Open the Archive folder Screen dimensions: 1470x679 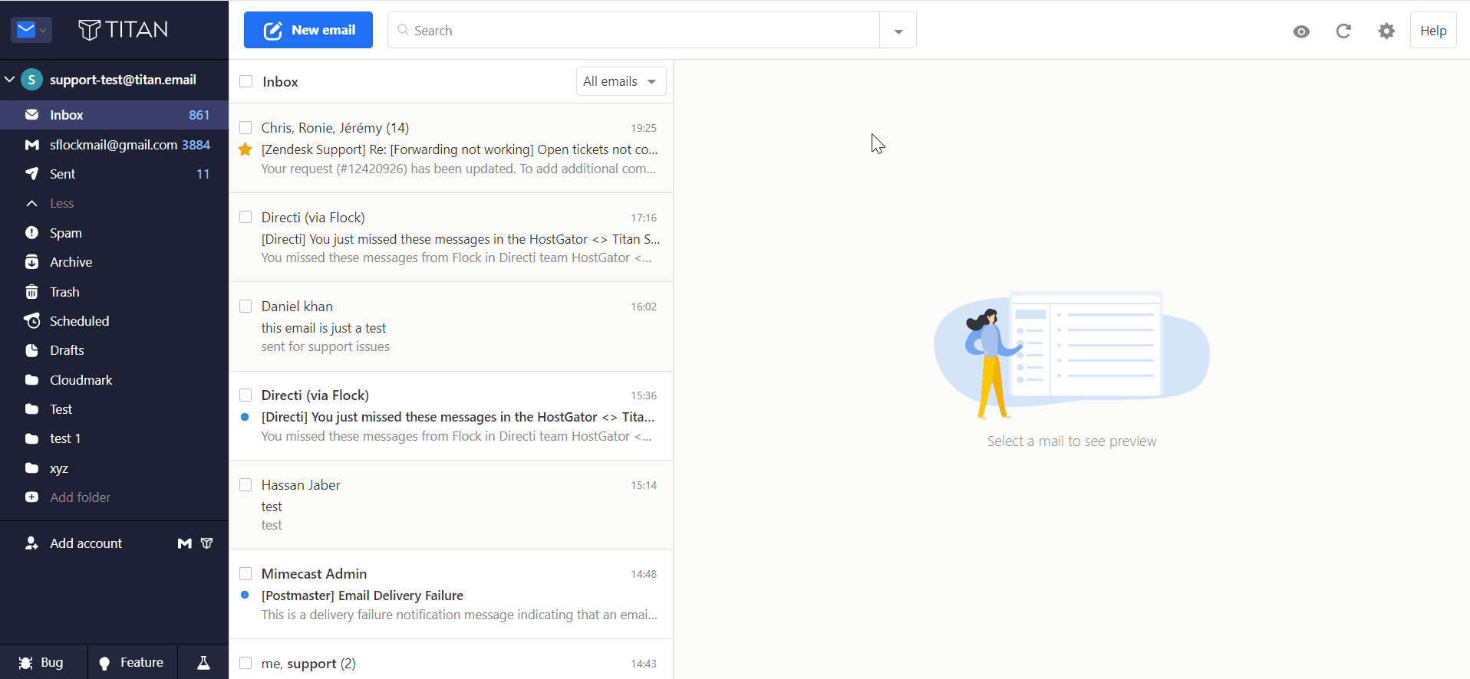tap(114, 262)
